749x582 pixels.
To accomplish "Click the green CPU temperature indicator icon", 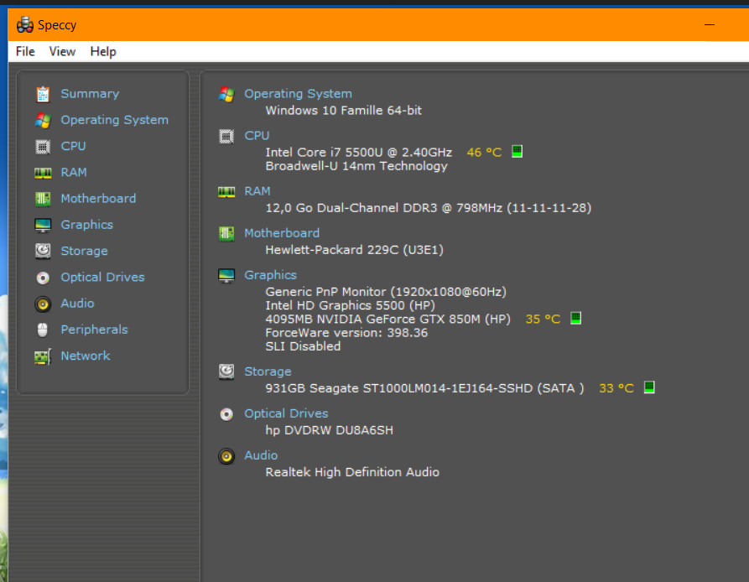I will coord(517,152).
